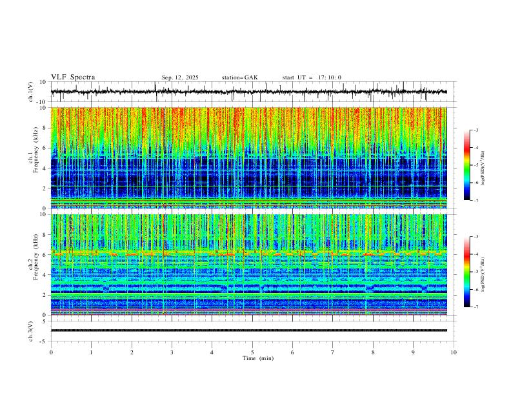Screen dimensions: 511x395
Task: Click time axis tick label "8"
Action: [x=373, y=352]
